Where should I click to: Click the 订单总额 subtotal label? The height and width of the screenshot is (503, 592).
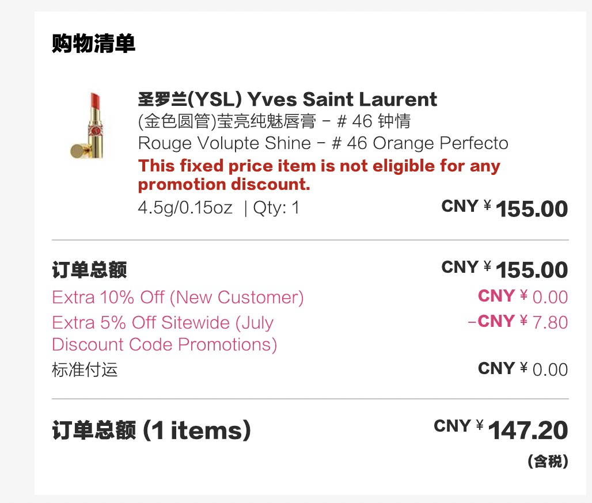(x=89, y=269)
